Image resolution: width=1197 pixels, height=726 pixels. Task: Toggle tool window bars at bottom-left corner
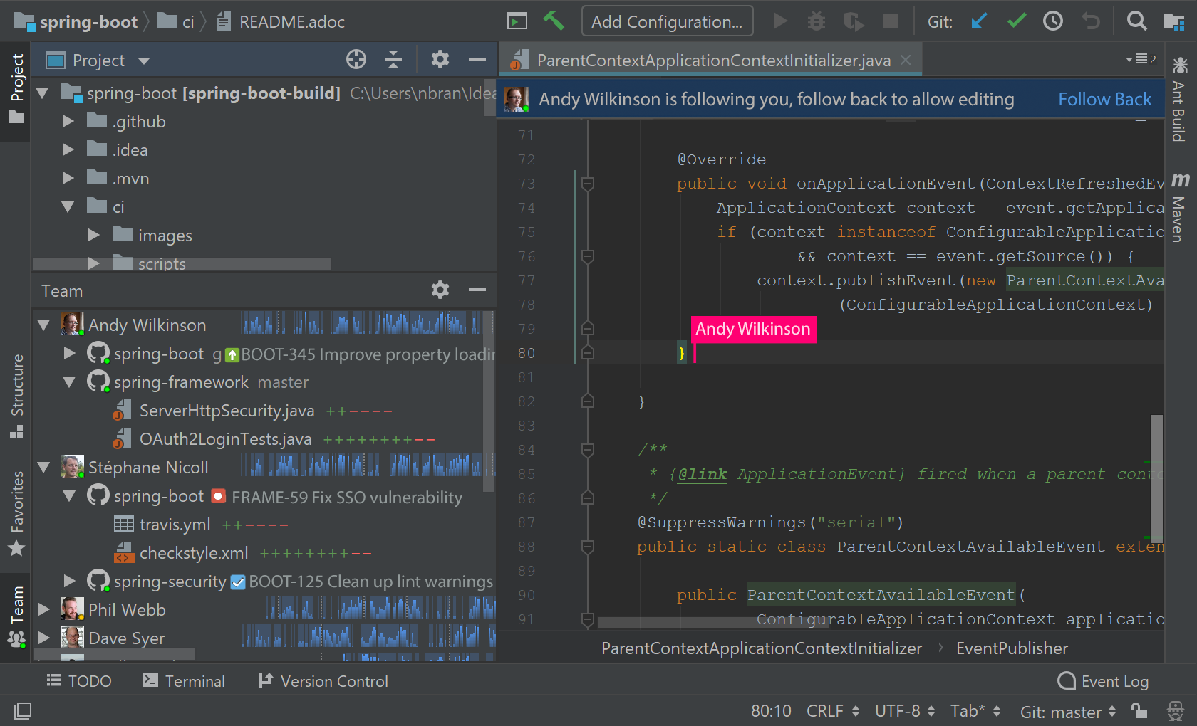(23, 710)
